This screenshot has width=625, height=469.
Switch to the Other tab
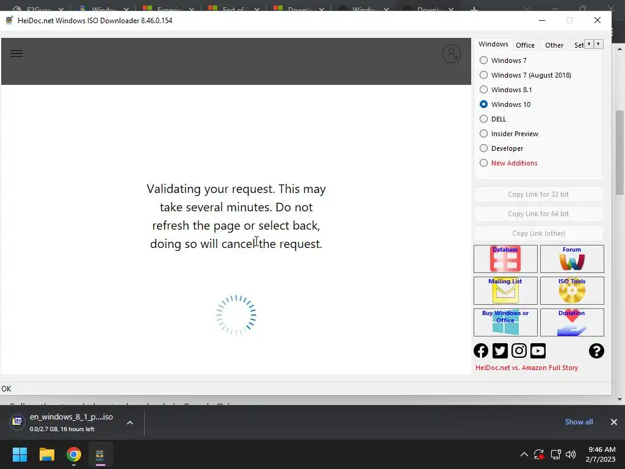[554, 45]
